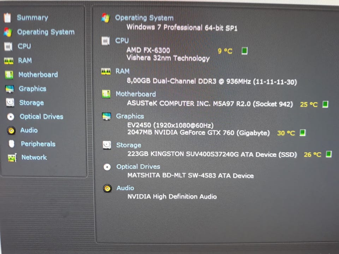Click the CPU chip icon in summary pane
The height and width of the screenshot is (254, 339).
coord(106,41)
